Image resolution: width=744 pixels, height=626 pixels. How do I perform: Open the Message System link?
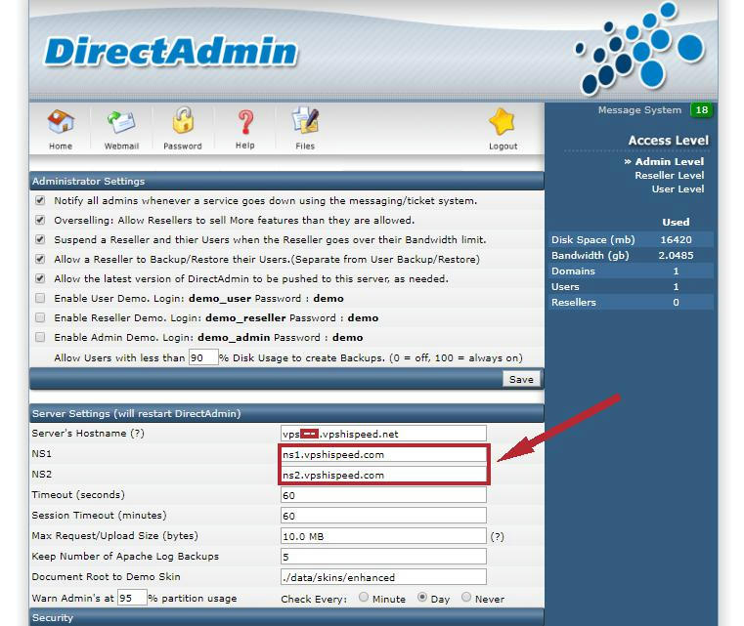tap(639, 110)
